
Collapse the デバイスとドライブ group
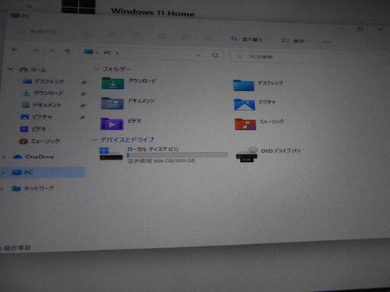point(94,139)
